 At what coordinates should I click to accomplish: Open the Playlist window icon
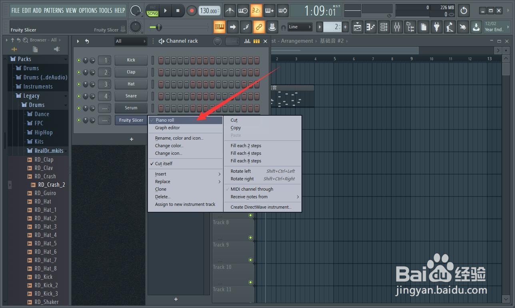click(x=357, y=27)
